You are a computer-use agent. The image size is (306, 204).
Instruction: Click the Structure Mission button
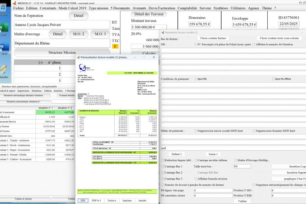62,53
